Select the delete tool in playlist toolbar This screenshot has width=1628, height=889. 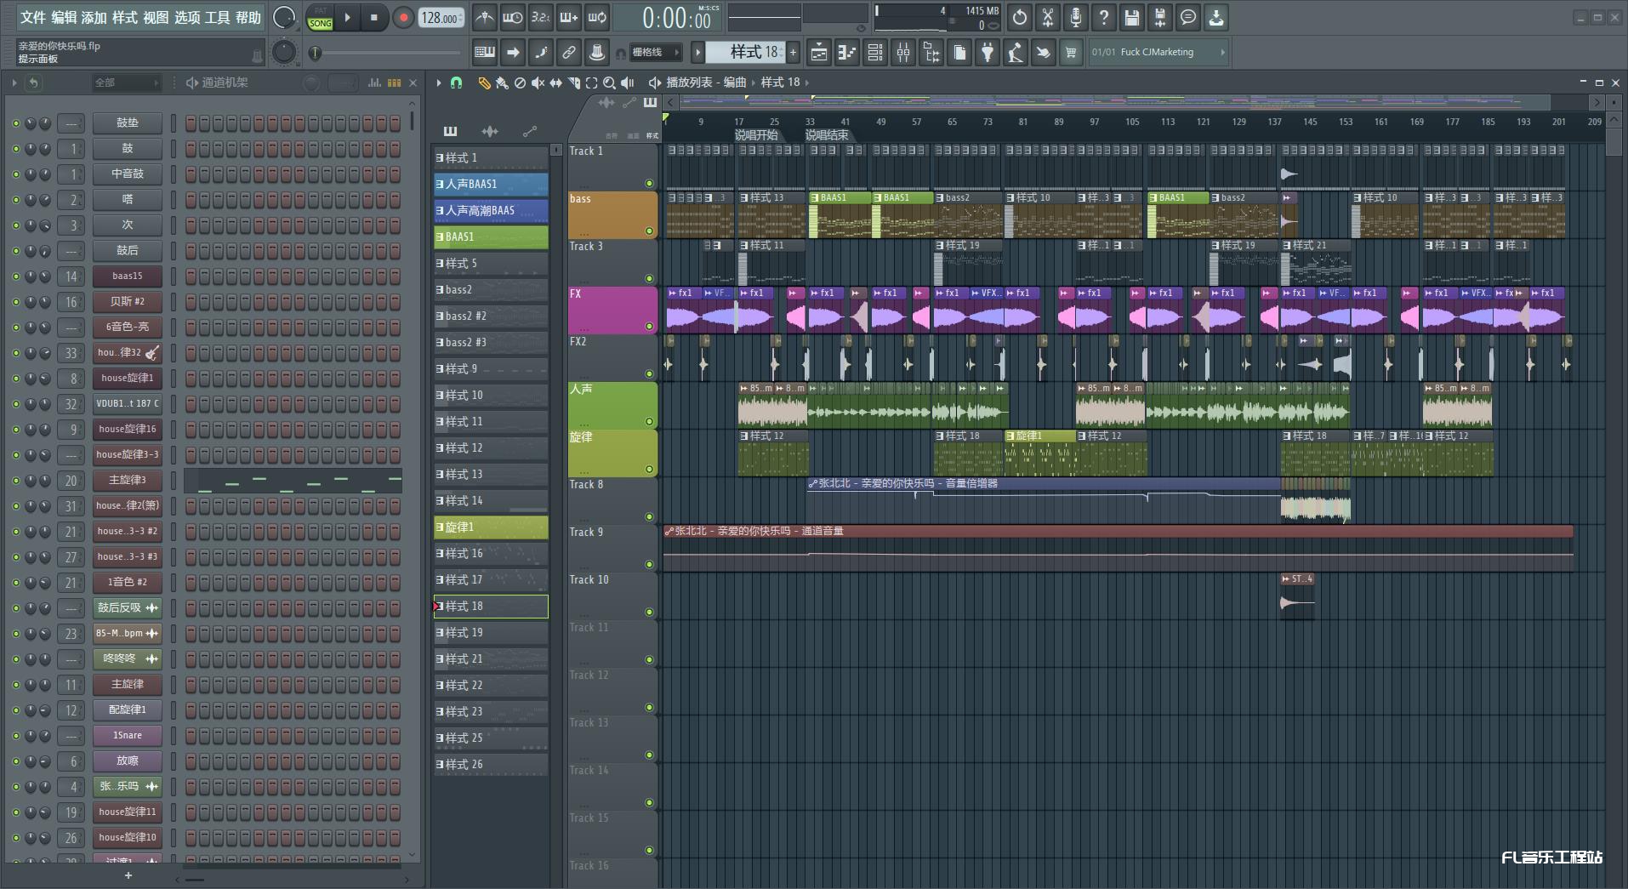(x=520, y=83)
